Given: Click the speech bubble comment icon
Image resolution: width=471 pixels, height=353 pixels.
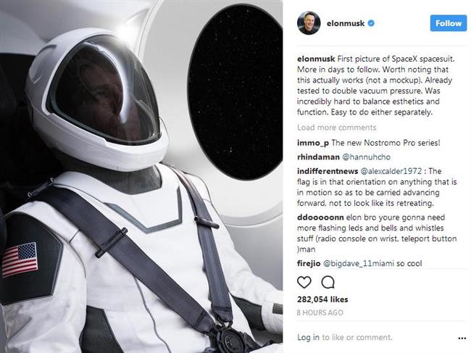Looking at the screenshot, I should (x=328, y=283).
